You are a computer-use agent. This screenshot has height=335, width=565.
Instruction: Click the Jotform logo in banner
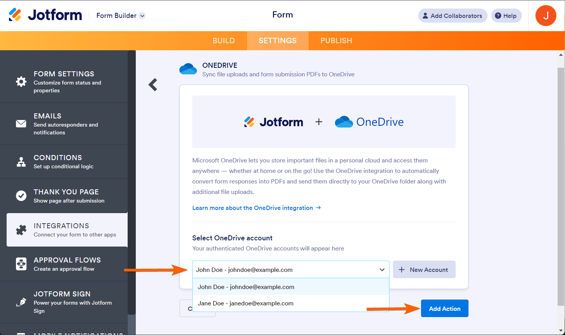274,122
